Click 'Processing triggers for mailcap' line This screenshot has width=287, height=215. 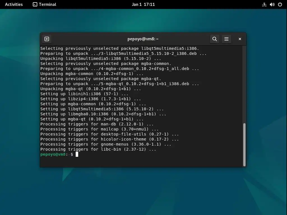[x=99, y=129]
